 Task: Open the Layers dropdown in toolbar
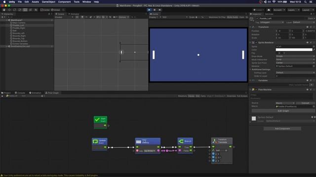point(293,10)
